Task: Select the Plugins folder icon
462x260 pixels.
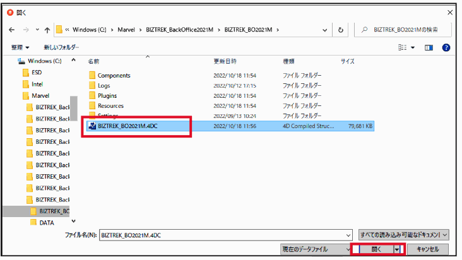Action: coord(92,95)
